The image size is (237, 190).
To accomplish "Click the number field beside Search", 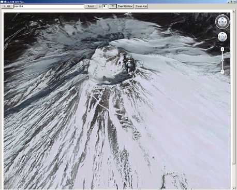I will [x=105, y=6].
